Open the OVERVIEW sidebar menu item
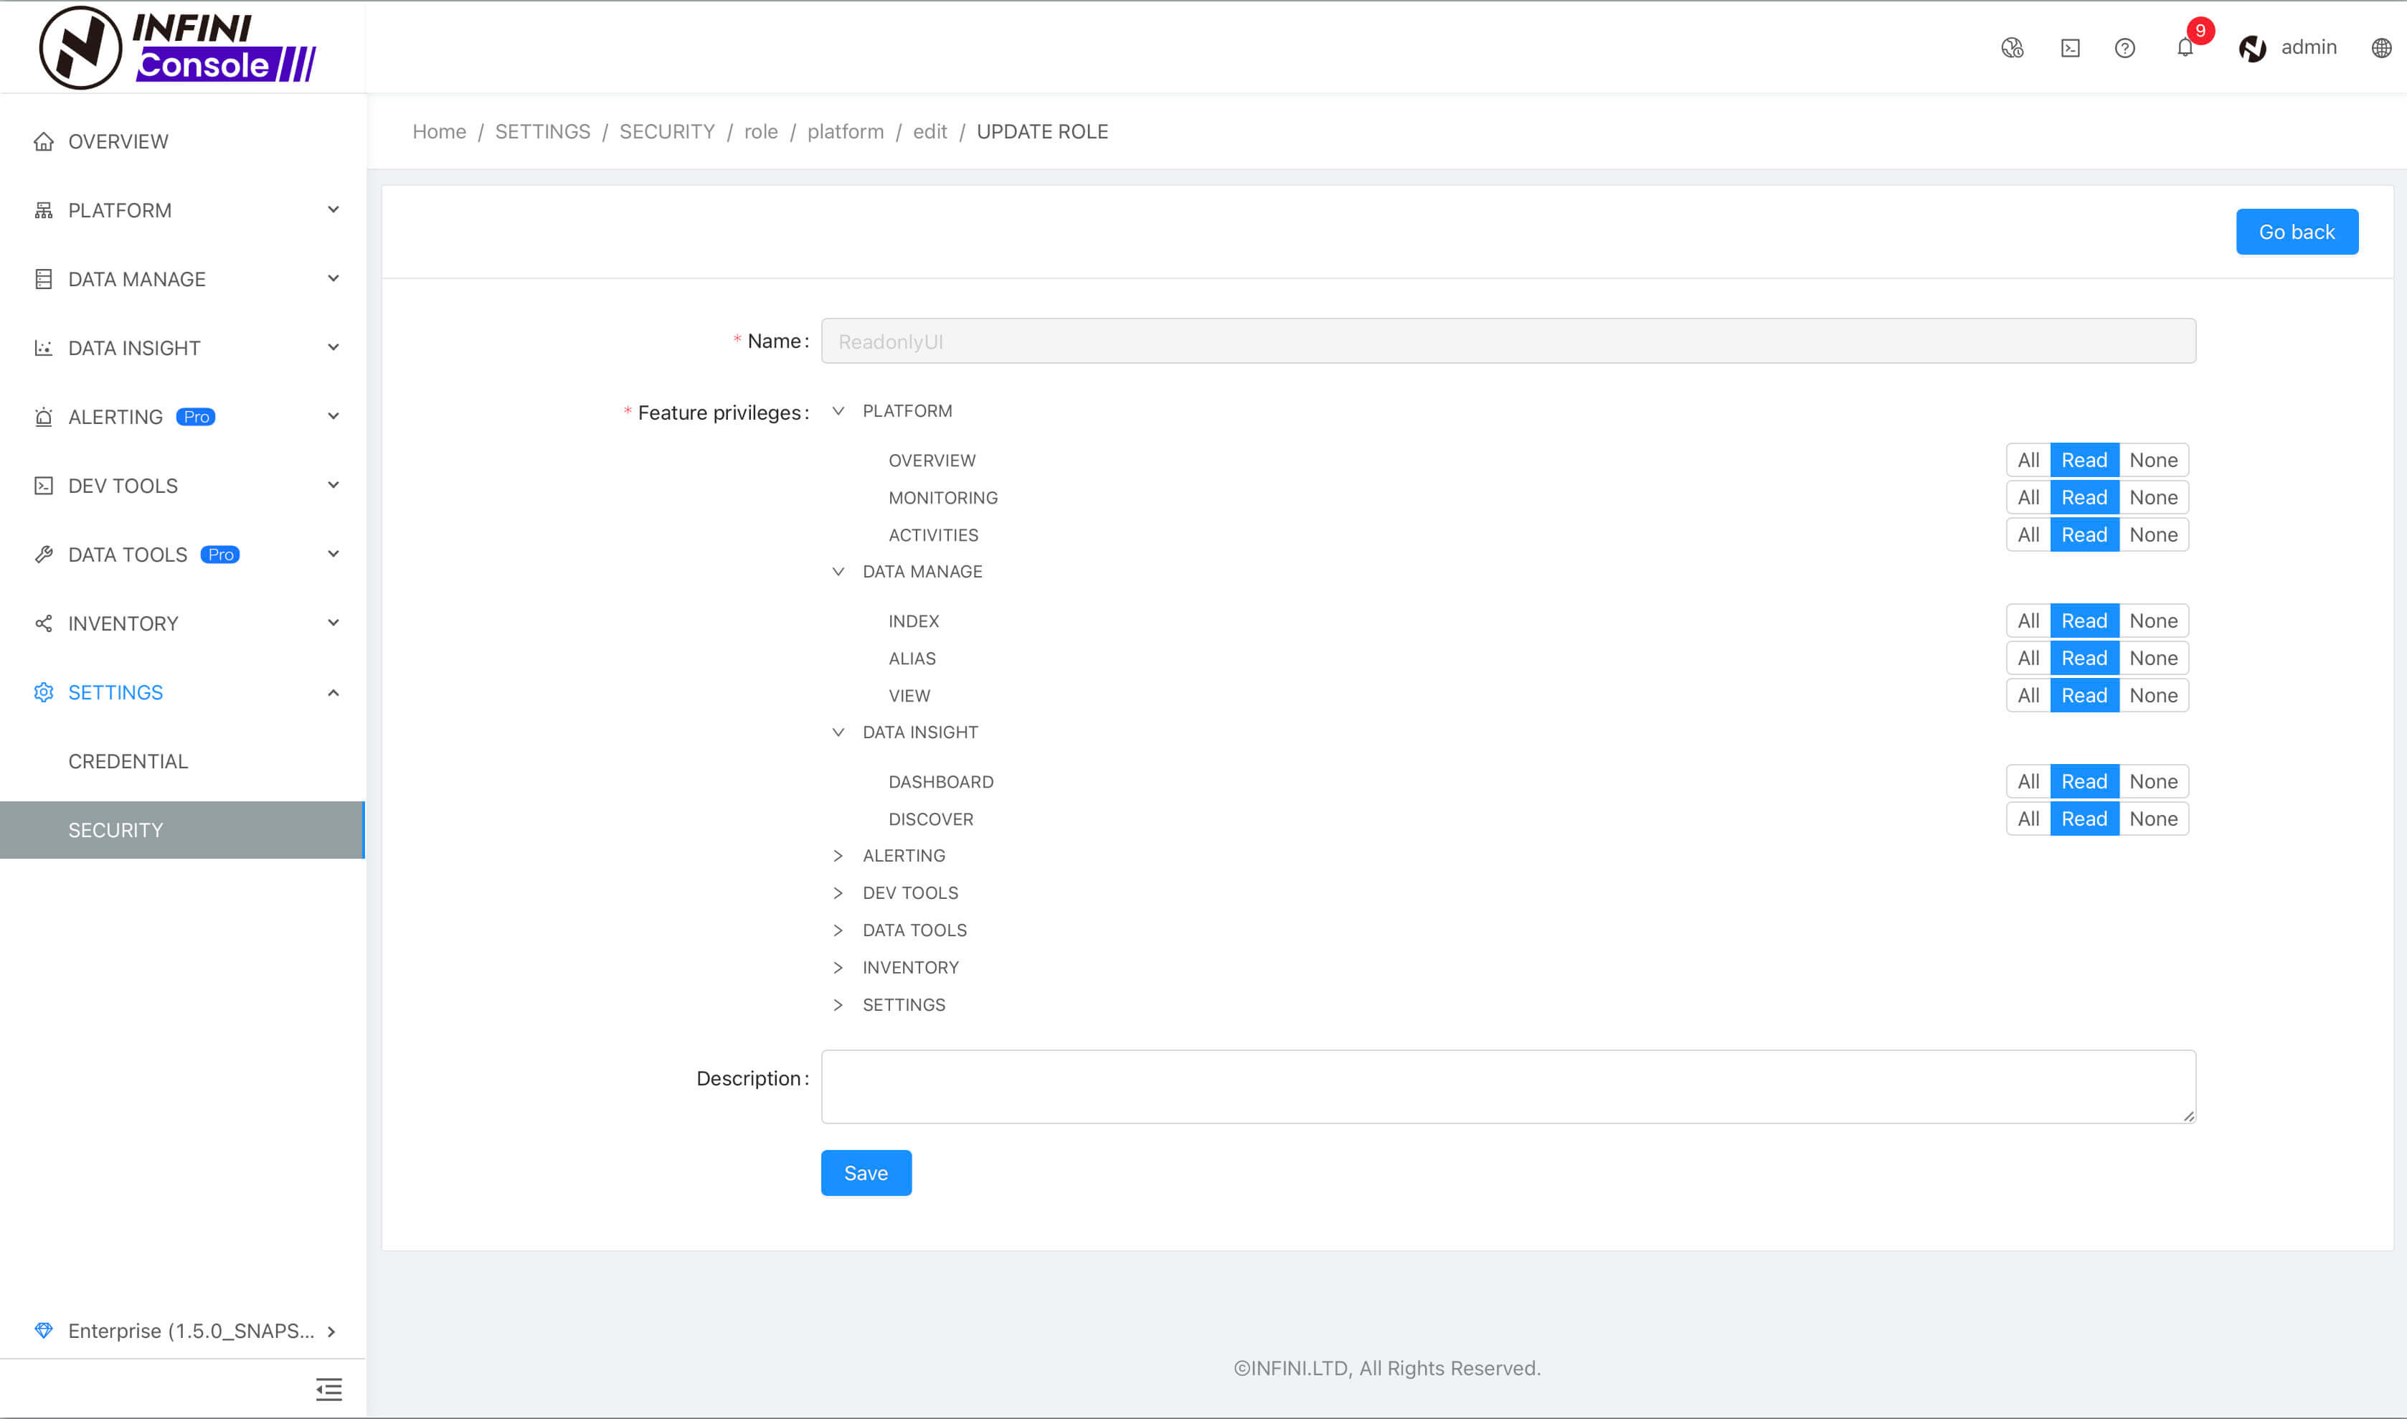 tap(183, 141)
